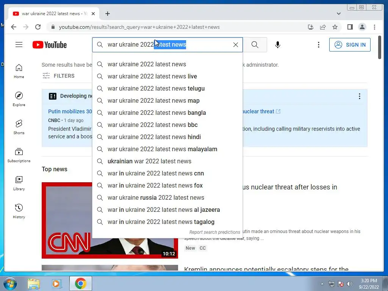Close the 'war ukraine 2022 latest news' tab
The image size is (388, 291).
click(93, 14)
